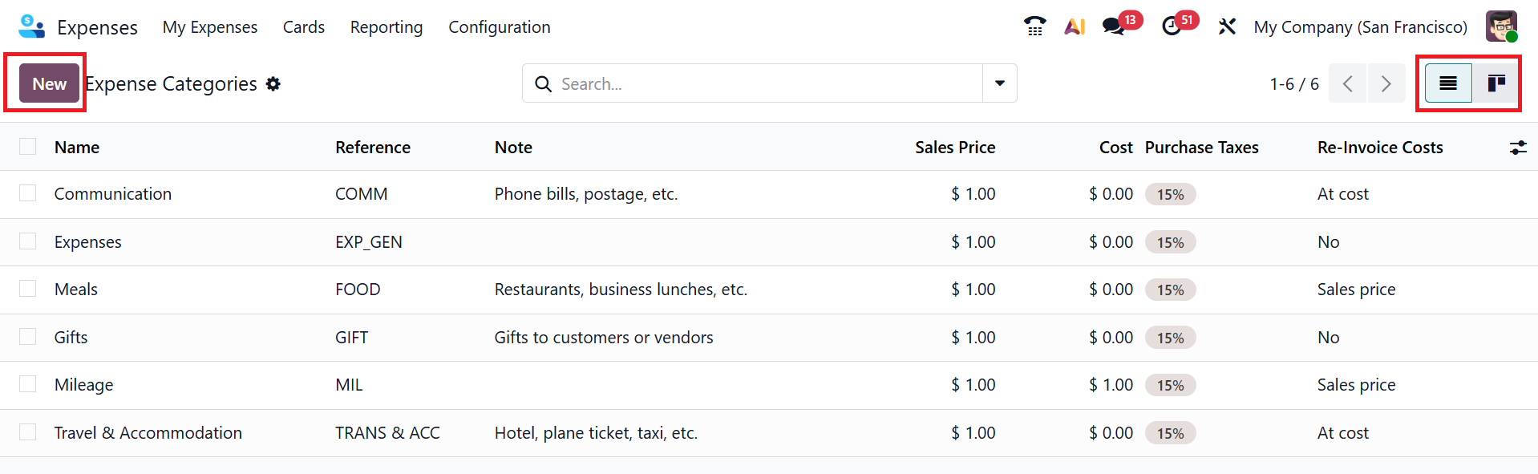Open the Expense Categories gear menu

[x=273, y=84]
